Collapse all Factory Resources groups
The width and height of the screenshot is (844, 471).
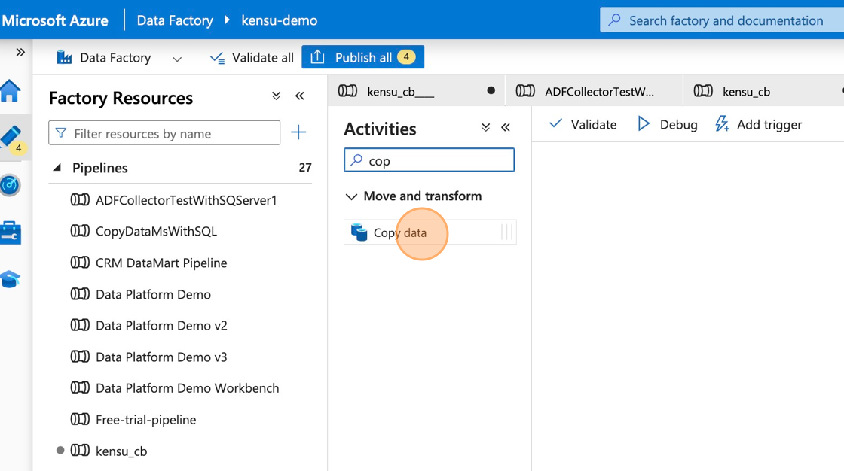(276, 96)
